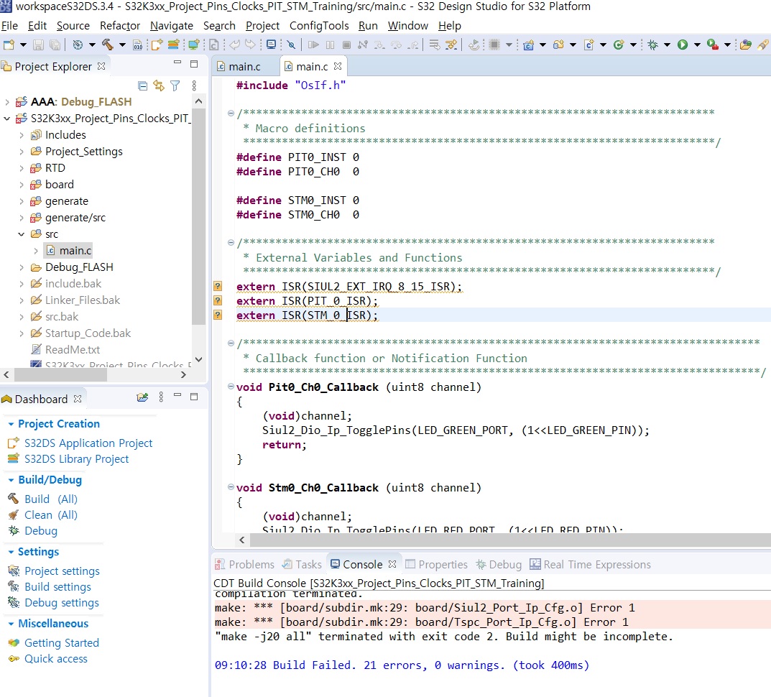Image resolution: width=771 pixels, height=697 pixels.
Task: Toggle Link with Editor in Project Explorer
Action: (159, 86)
